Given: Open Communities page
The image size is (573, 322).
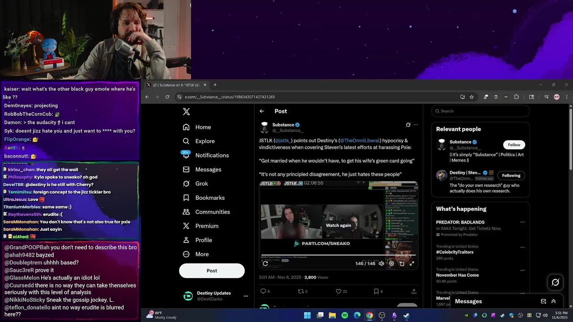Looking at the screenshot, I should 206,212.
